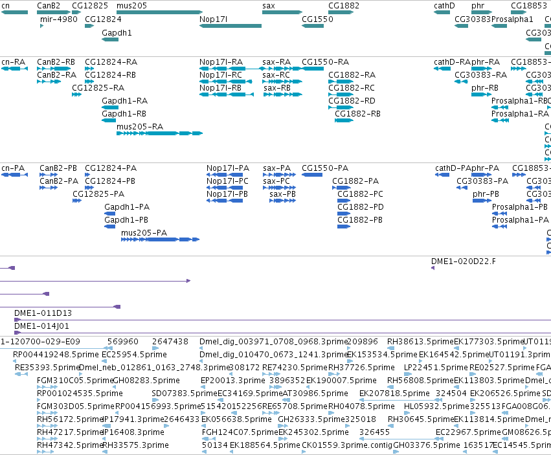
Task: Select the CG1882-RD transcript bar
Action: 341,107
